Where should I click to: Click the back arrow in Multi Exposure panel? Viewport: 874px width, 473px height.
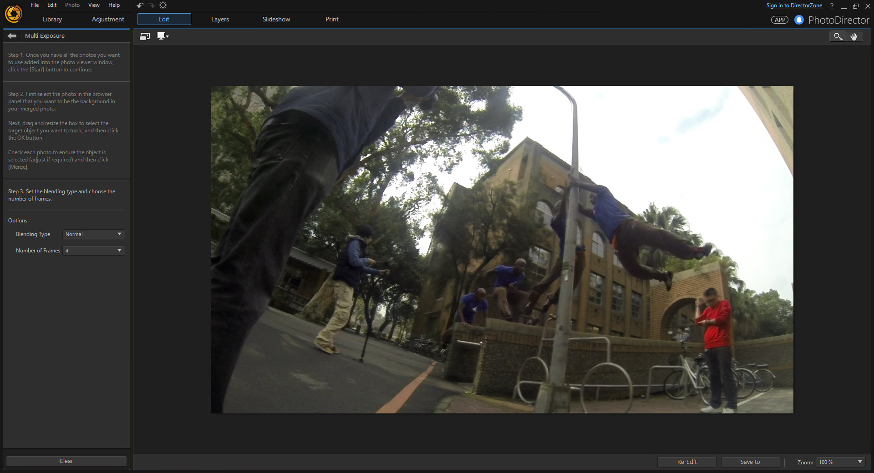12,35
